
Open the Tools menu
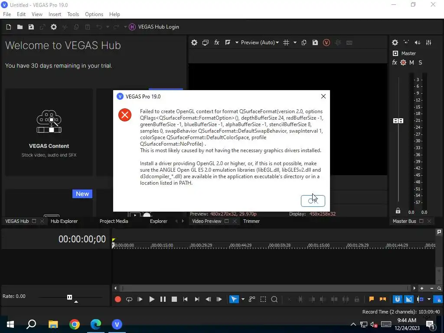73,14
